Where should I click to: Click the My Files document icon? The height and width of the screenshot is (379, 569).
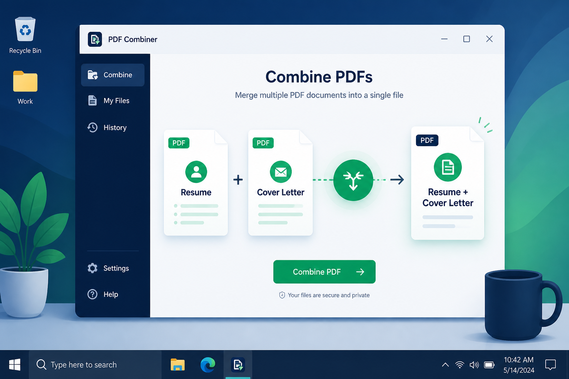point(92,101)
